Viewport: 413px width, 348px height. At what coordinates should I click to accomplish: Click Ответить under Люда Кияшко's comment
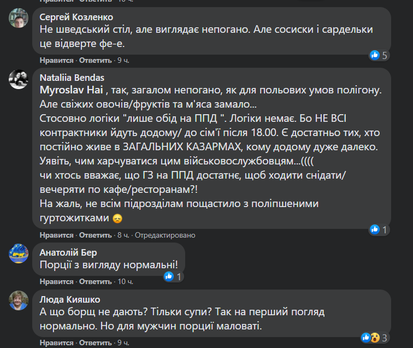[96, 343]
